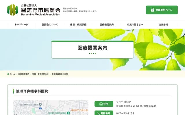Open the 医師会について menu item
Screen dimensions: 185x115
point(50,25)
